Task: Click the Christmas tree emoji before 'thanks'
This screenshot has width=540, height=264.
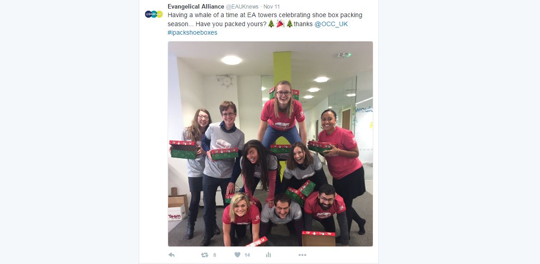Action: pyautogui.click(x=290, y=24)
